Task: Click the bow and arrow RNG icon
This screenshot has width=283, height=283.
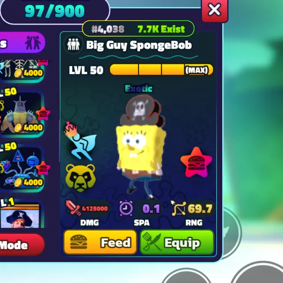Action: pyautogui.click(x=178, y=208)
